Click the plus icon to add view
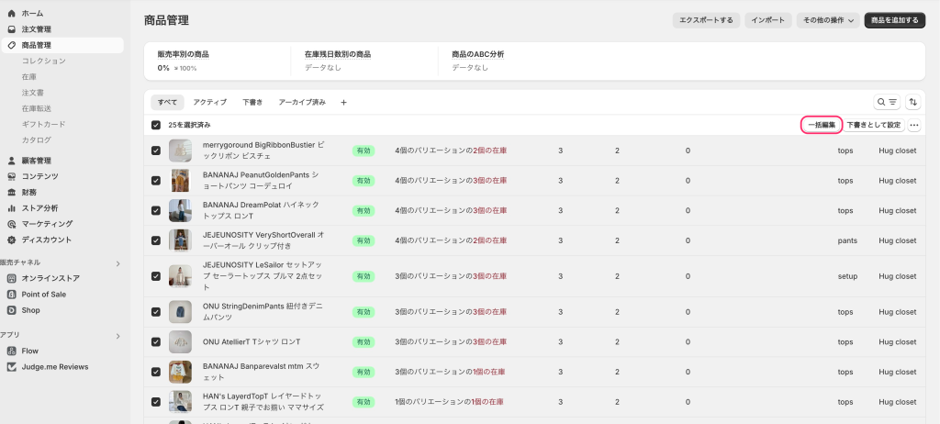Viewport: 940px width, 424px height. point(343,102)
